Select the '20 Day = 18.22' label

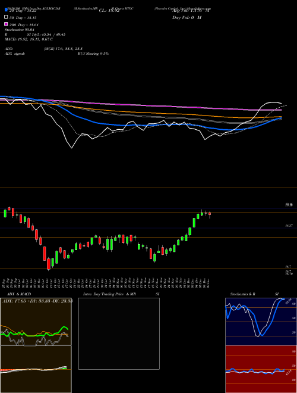[x=24, y=11]
